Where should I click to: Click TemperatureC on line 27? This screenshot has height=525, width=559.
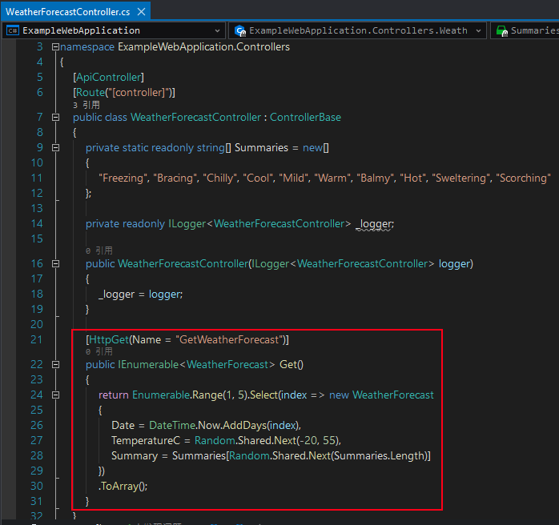pyautogui.click(x=146, y=441)
